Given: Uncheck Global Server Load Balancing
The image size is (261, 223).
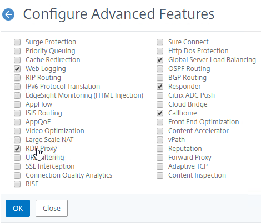Looking at the screenshot, I should [x=160, y=60].
